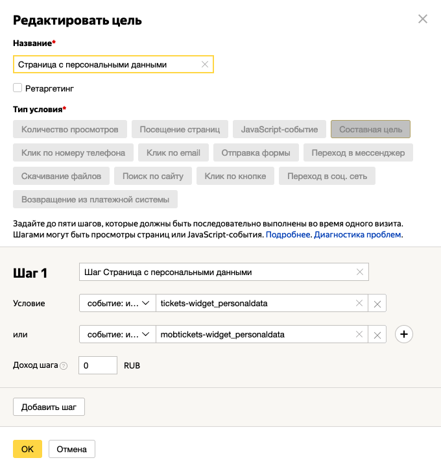Delete the mobtickets-widget_personaldata condition row

pos(377,335)
